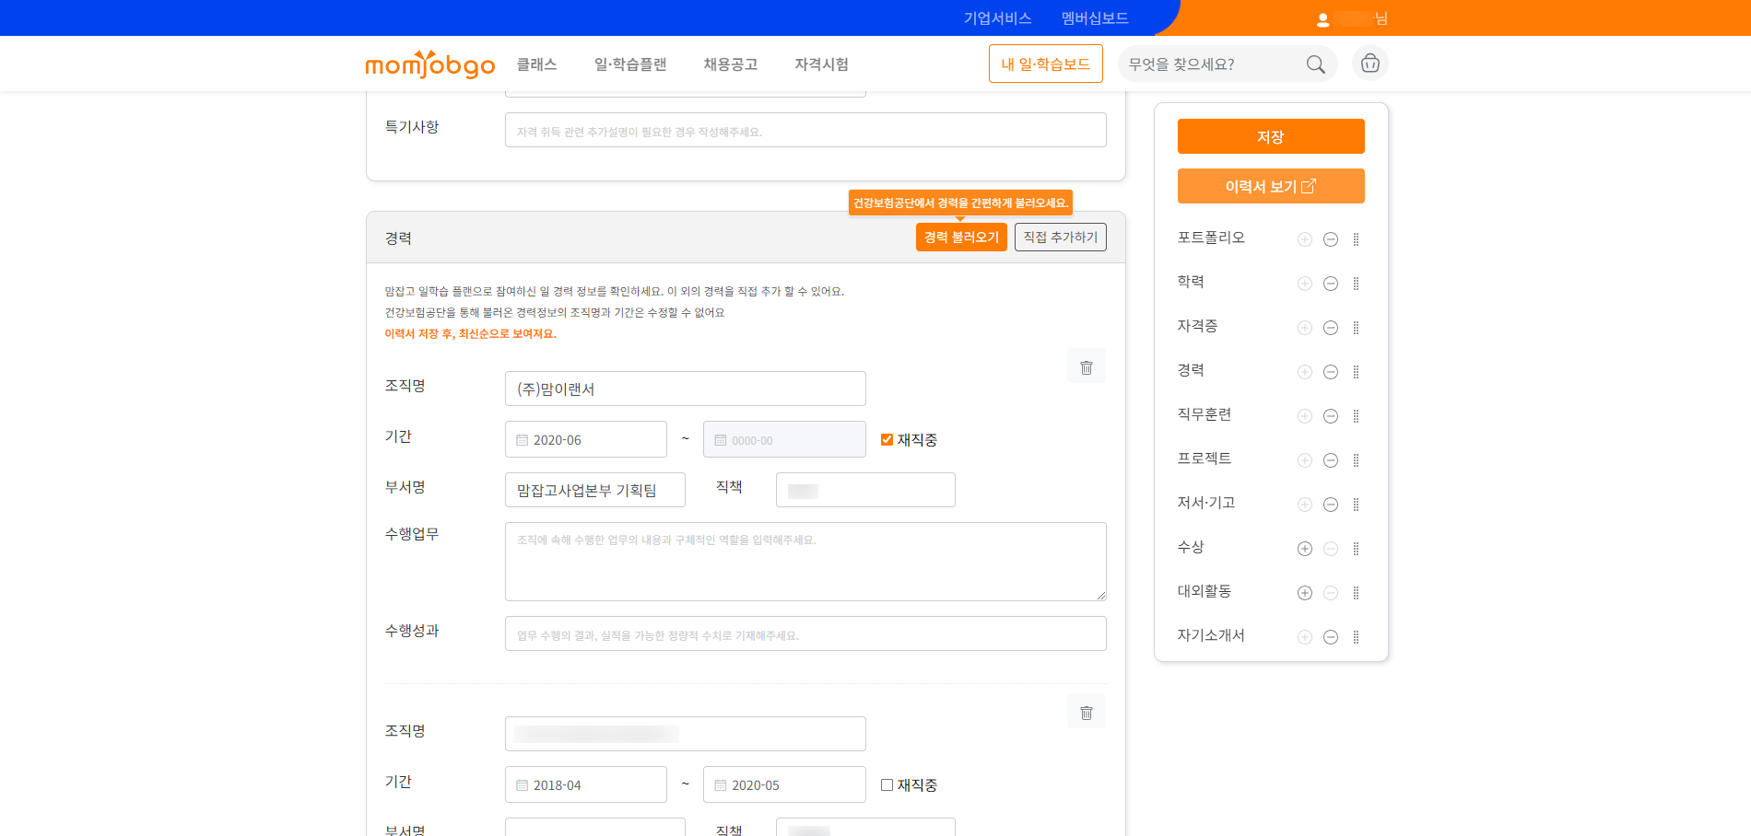Click the plus icon next to 대외활동

[x=1304, y=593]
